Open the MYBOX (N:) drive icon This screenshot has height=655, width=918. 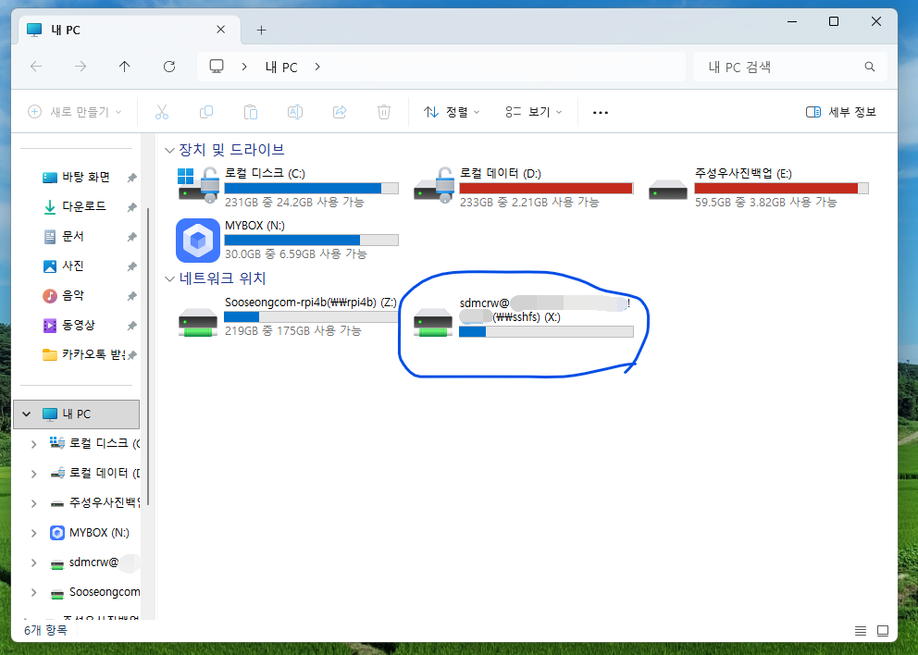coord(198,241)
